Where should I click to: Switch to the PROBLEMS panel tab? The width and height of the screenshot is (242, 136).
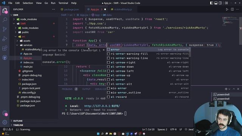tap(67, 89)
